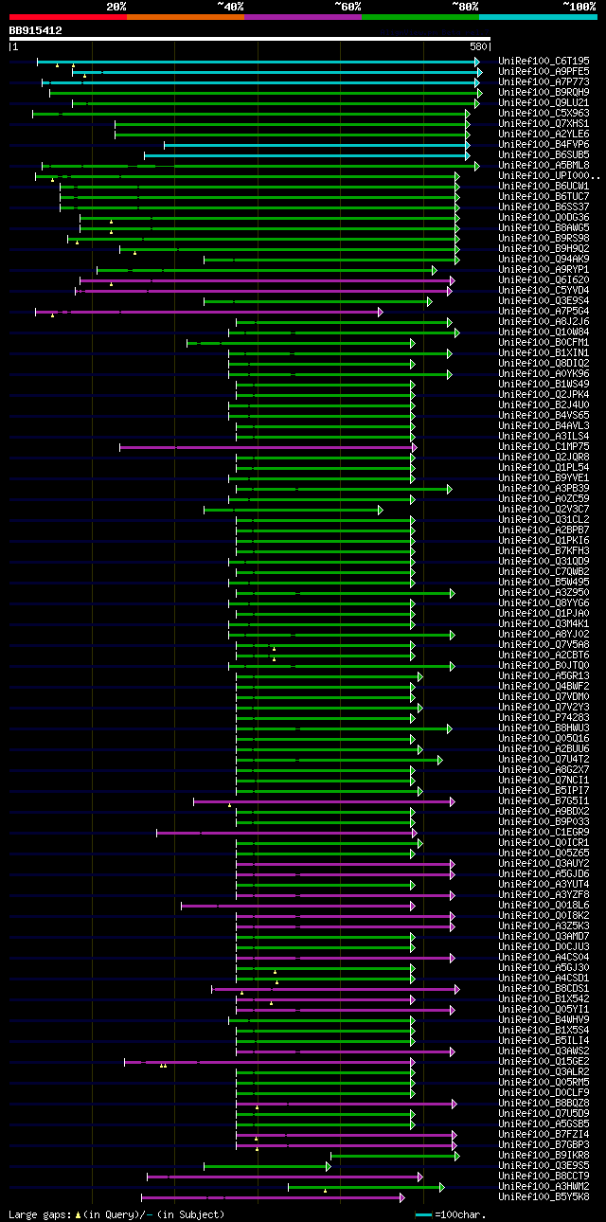Click arrowhead ending the A9RYP1 green alignment

click(434, 269)
